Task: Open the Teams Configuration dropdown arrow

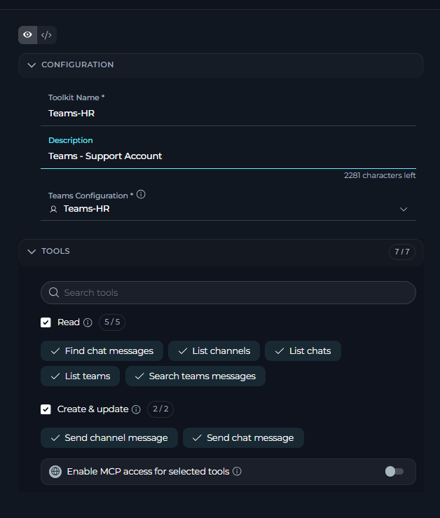Action: pyautogui.click(x=404, y=209)
